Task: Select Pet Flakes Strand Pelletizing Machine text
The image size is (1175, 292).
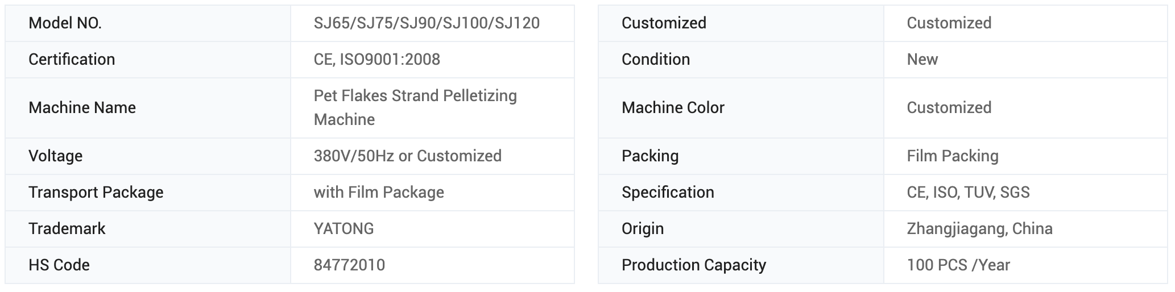Action: point(415,107)
